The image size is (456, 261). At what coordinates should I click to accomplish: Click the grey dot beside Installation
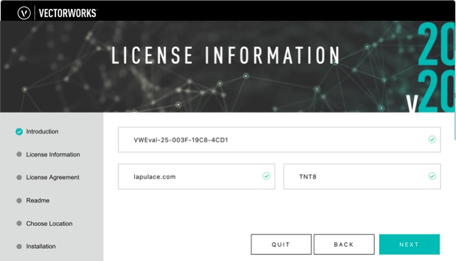[x=19, y=246]
